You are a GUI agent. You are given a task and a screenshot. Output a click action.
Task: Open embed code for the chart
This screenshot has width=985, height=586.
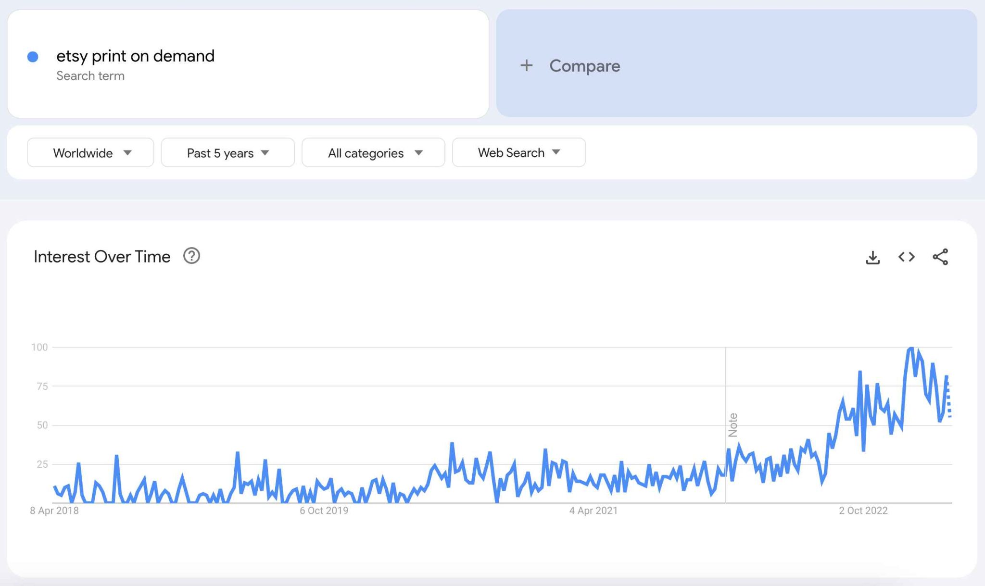point(907,257)
